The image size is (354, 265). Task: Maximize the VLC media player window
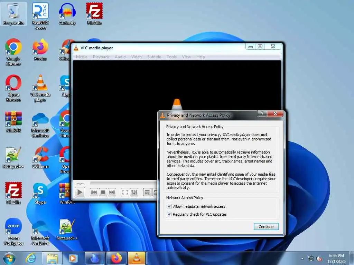click(260, 46)
